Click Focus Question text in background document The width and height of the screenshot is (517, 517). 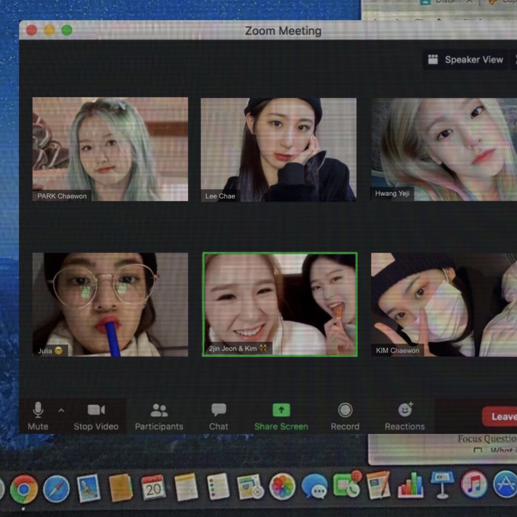point(487,439)
